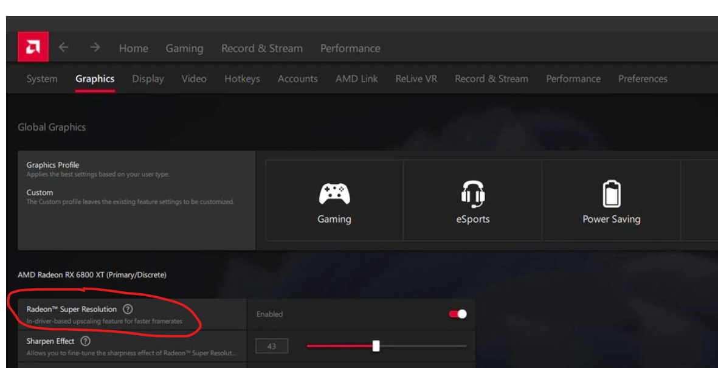Select the eSports headset profile icon

(x=473, y=193)
